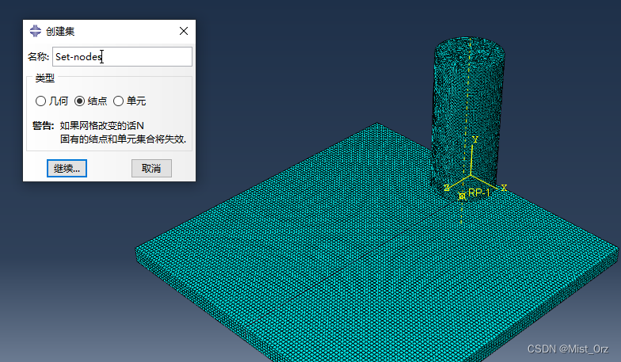Click the 类型 group box label
This screenshot has height=362, width=621.
tap(45, 78)
